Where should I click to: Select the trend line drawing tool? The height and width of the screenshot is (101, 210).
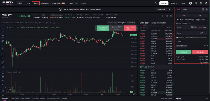[3, 32]
